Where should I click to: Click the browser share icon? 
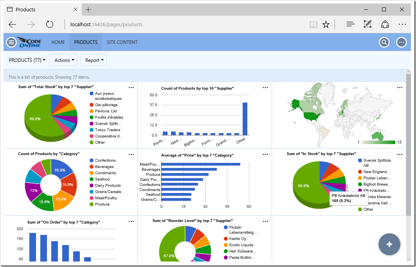click(385, 24)
